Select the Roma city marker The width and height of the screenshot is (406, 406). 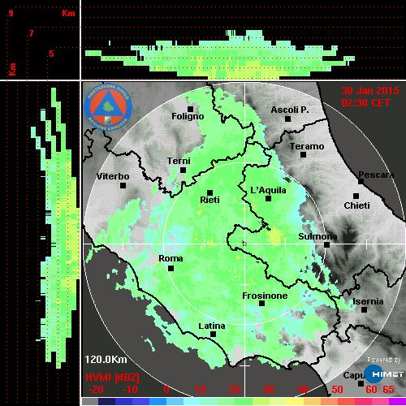[x=171, y=268]
